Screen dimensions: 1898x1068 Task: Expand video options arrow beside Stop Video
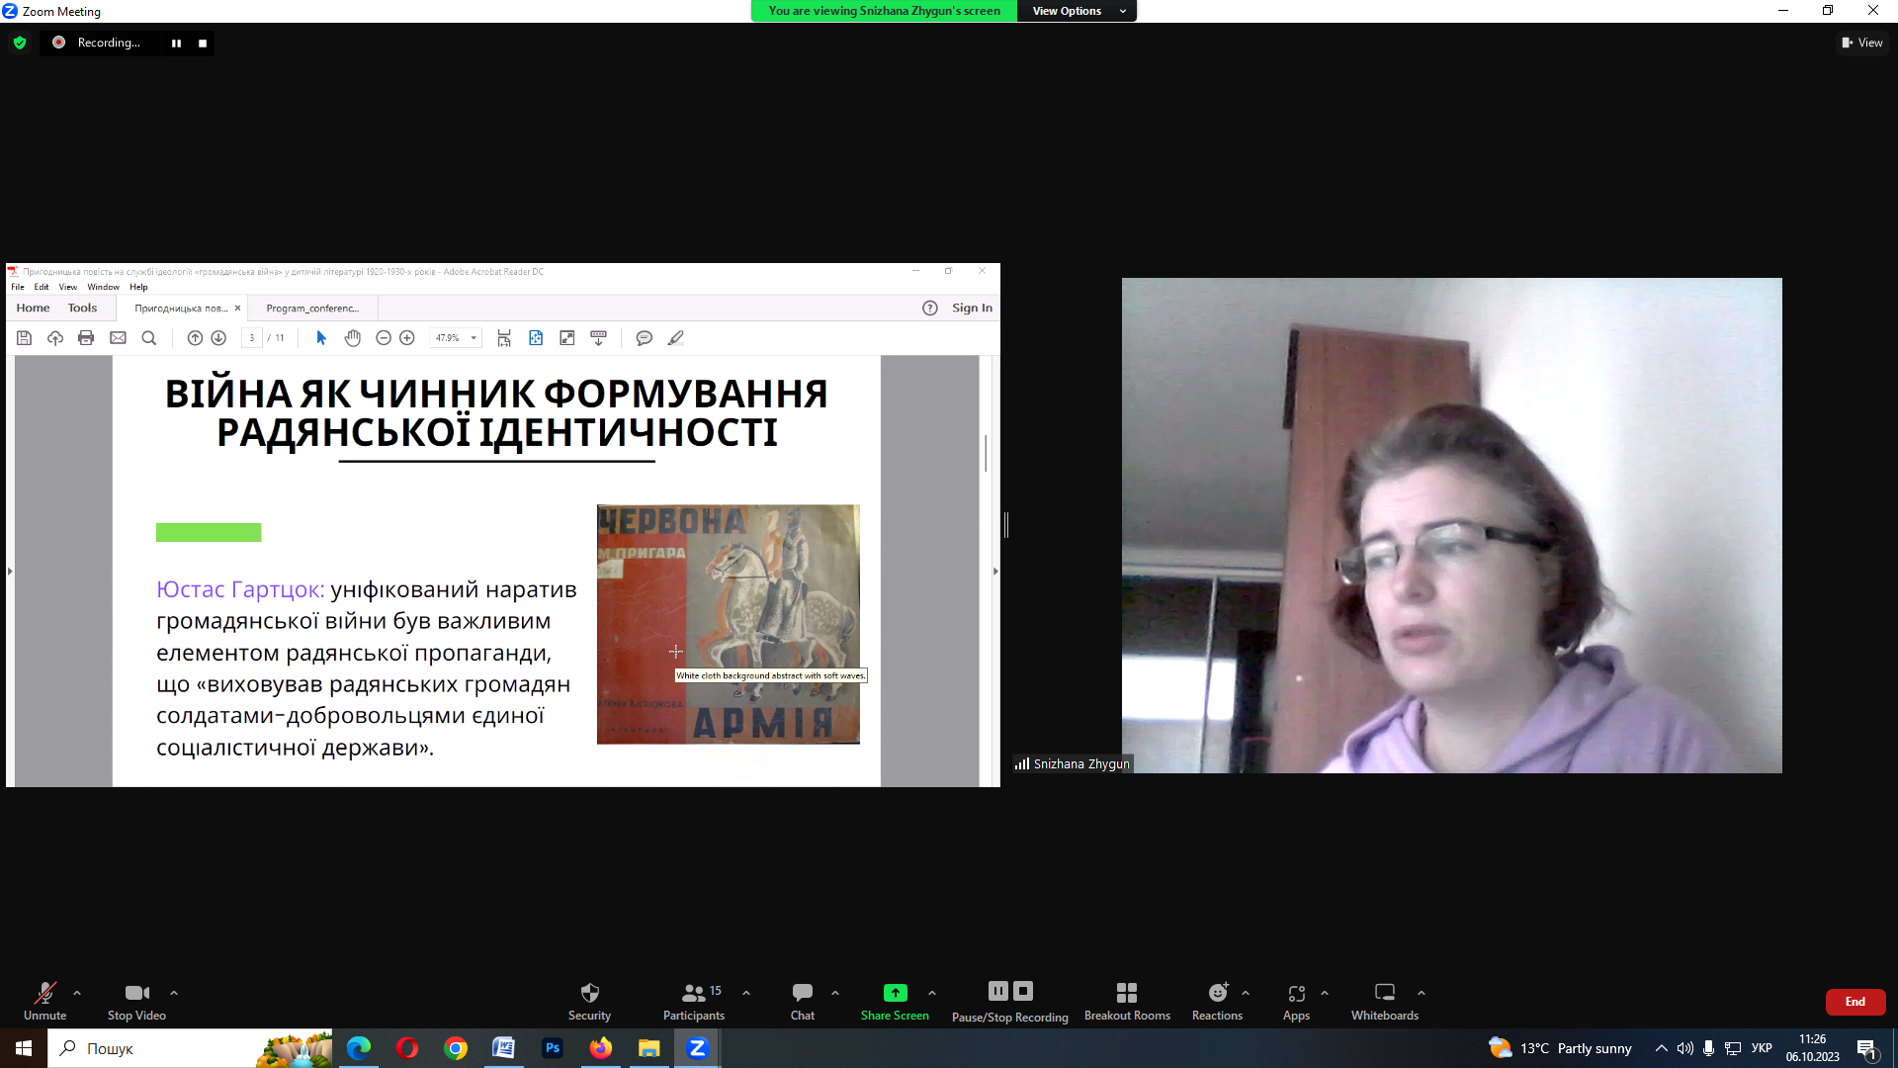click(x=174, y=993)
